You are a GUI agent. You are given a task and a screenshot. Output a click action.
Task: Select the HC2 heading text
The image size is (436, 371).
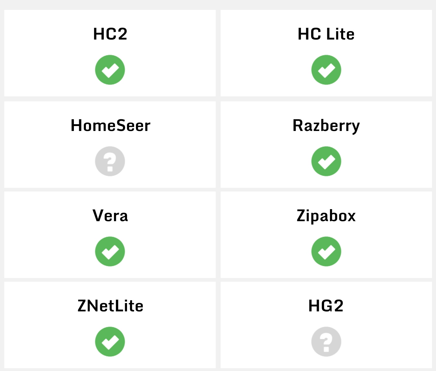point(110,34)
